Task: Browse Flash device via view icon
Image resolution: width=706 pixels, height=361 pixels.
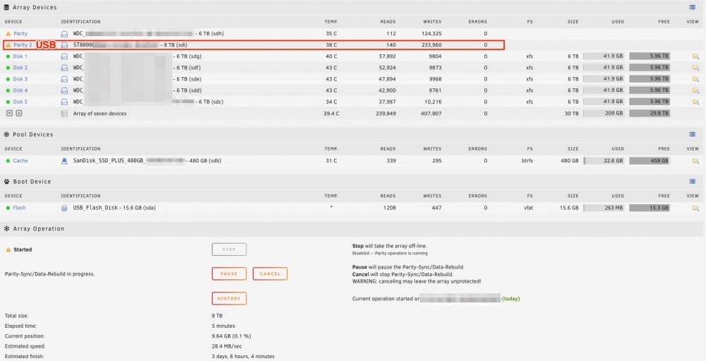Action: pyautogui.click(x=695, y=208)
